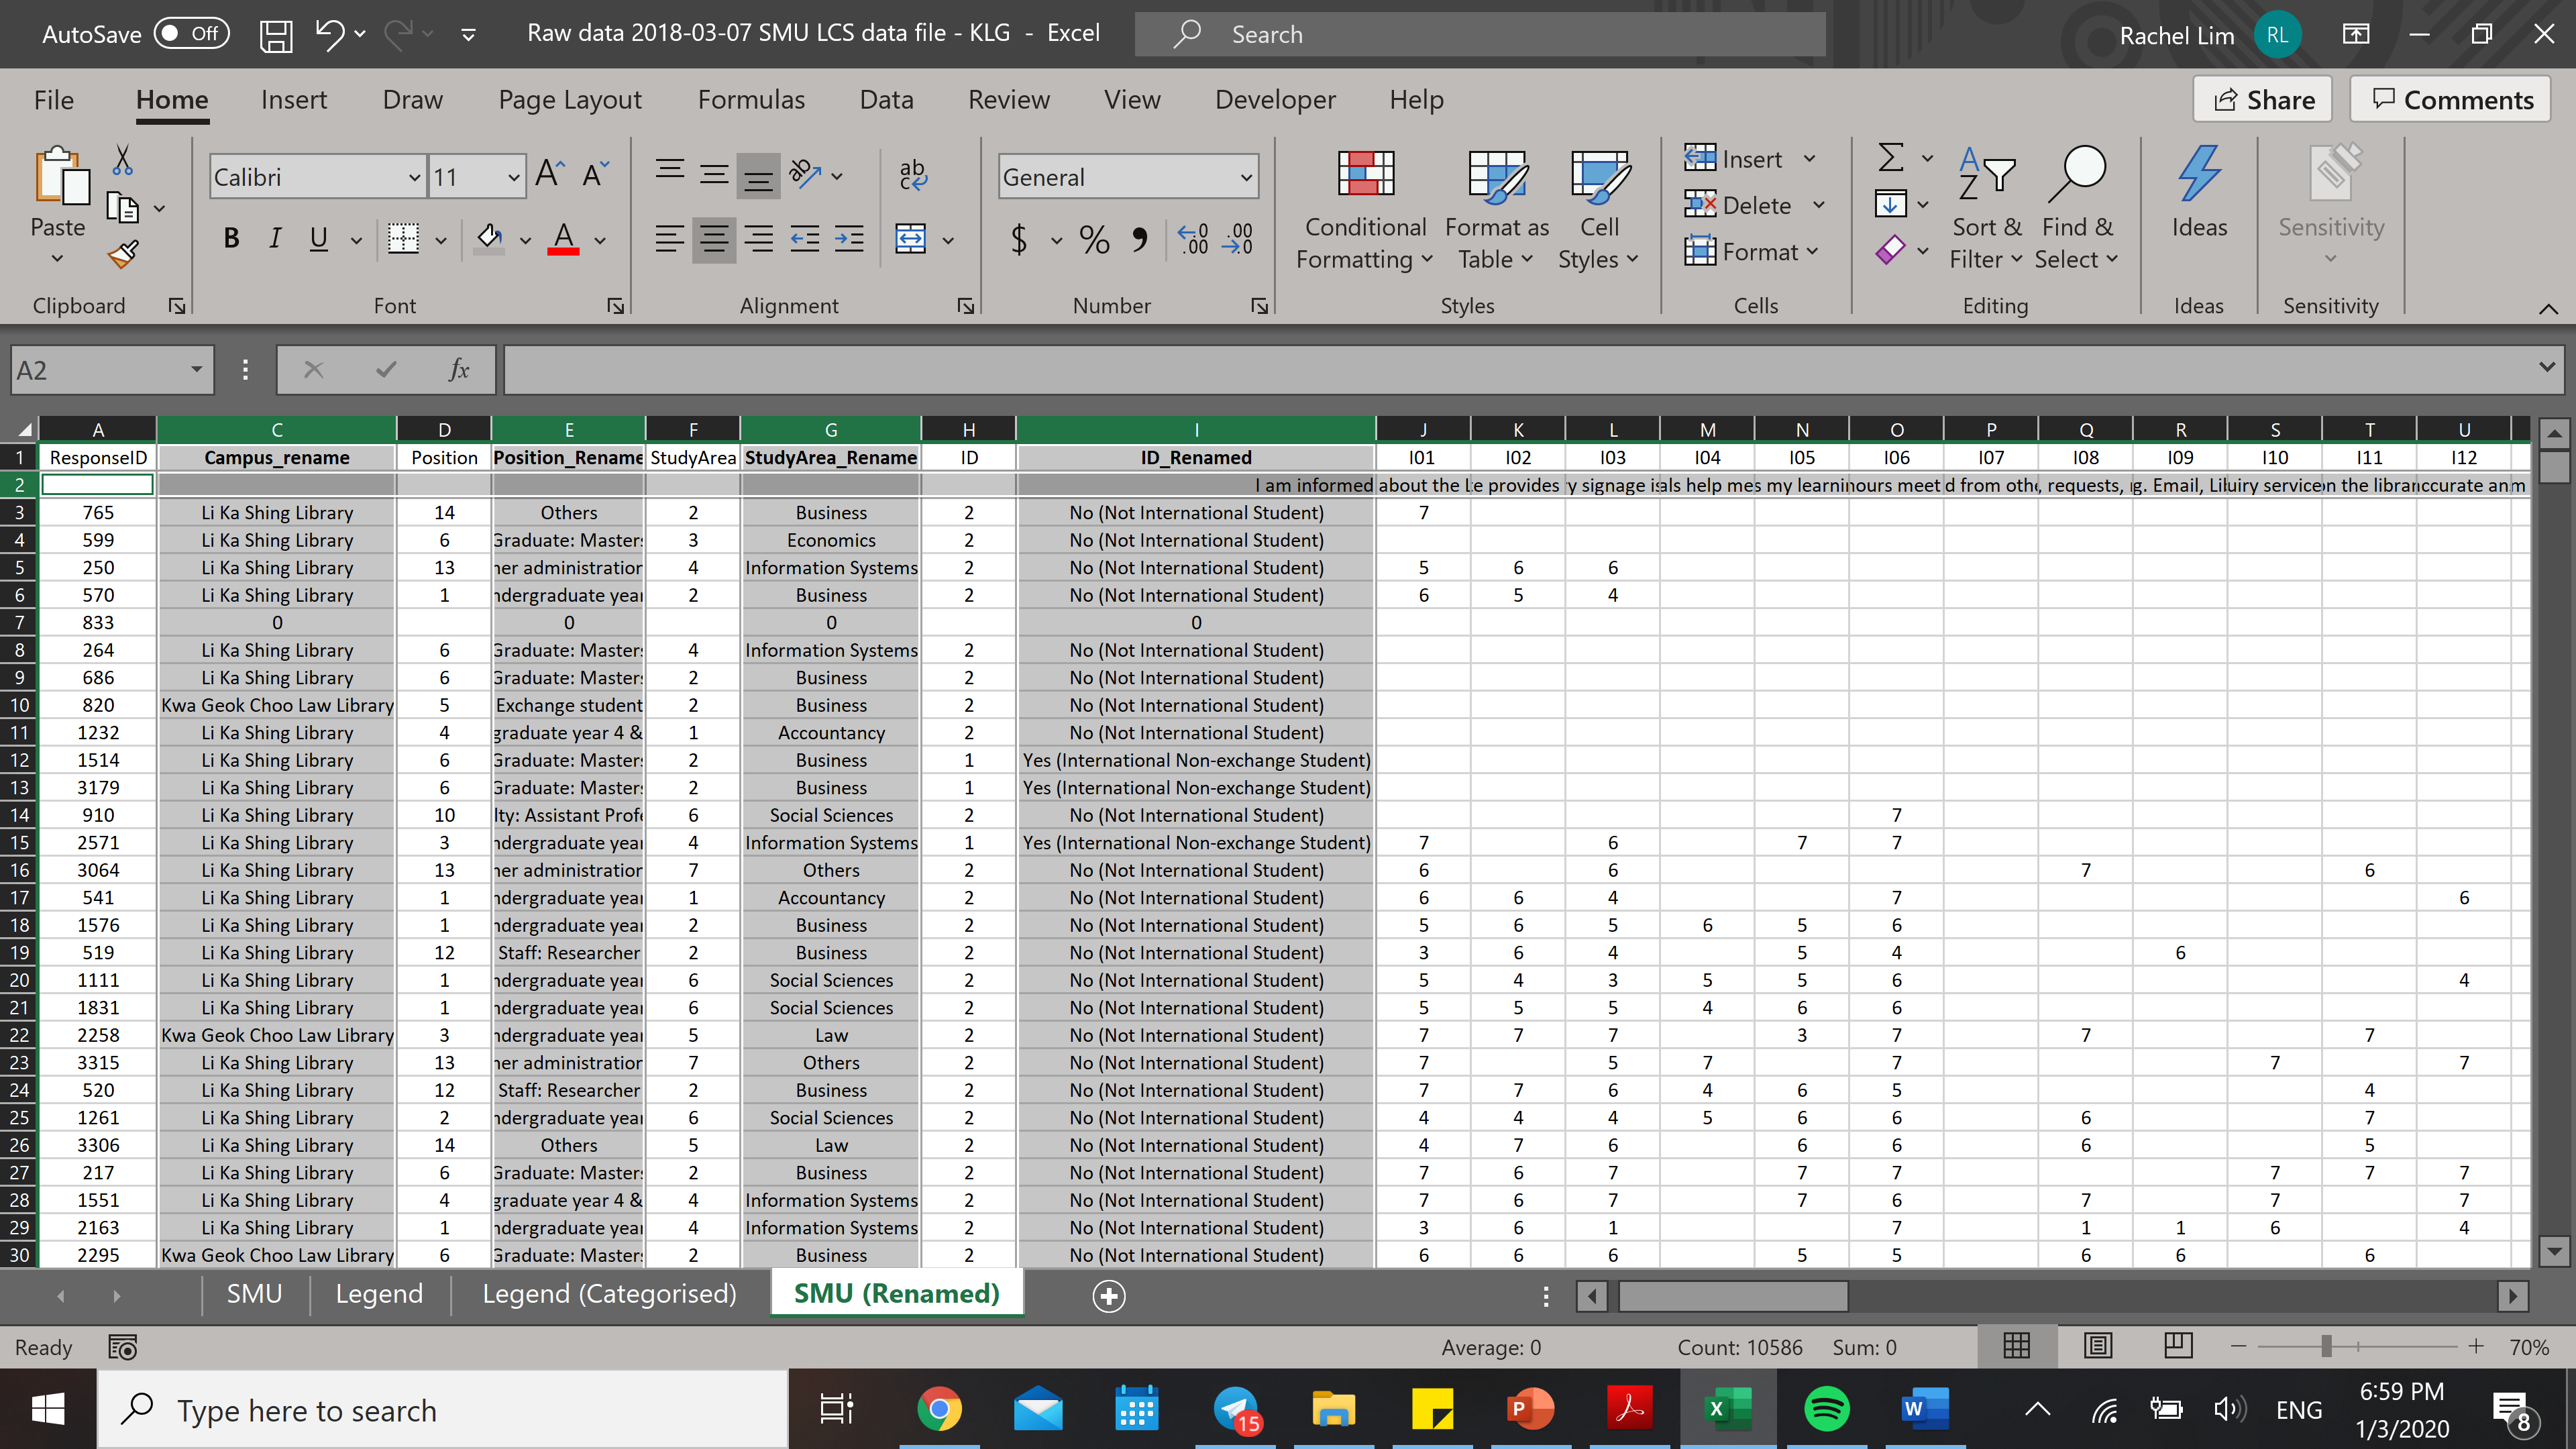Increase indent icon in Alignment group
Screen dimensions: 2576x1449
[849, 239]
